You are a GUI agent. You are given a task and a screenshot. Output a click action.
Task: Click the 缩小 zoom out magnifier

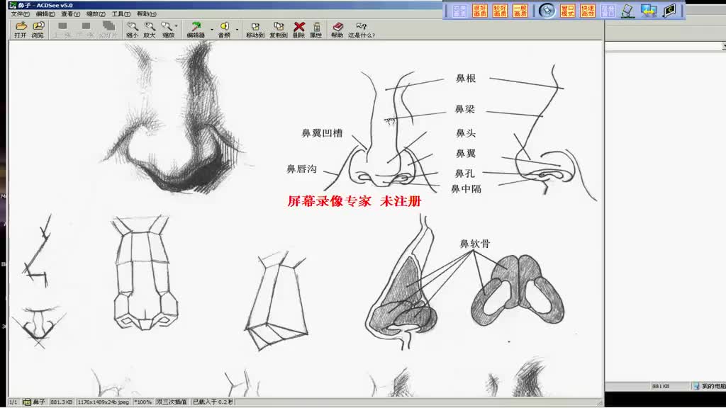click(x=132, y=29)
